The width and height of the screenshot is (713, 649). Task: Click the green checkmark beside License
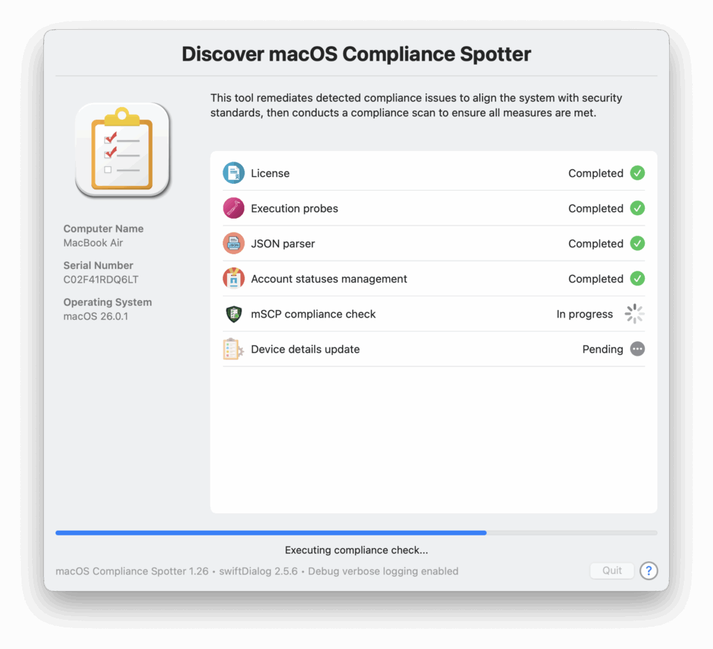click(x=637, y=173)
